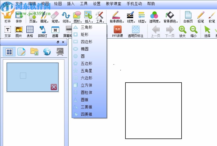217x146 pixels.
Task: Select 圆柱体 cylinder shape
Action: point(89,92)
